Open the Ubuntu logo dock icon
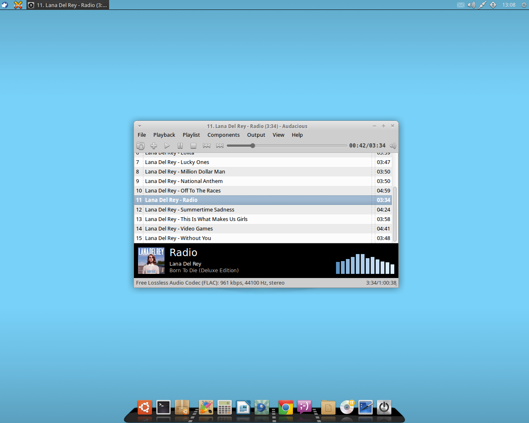529x423 pixels. (145, 408)
